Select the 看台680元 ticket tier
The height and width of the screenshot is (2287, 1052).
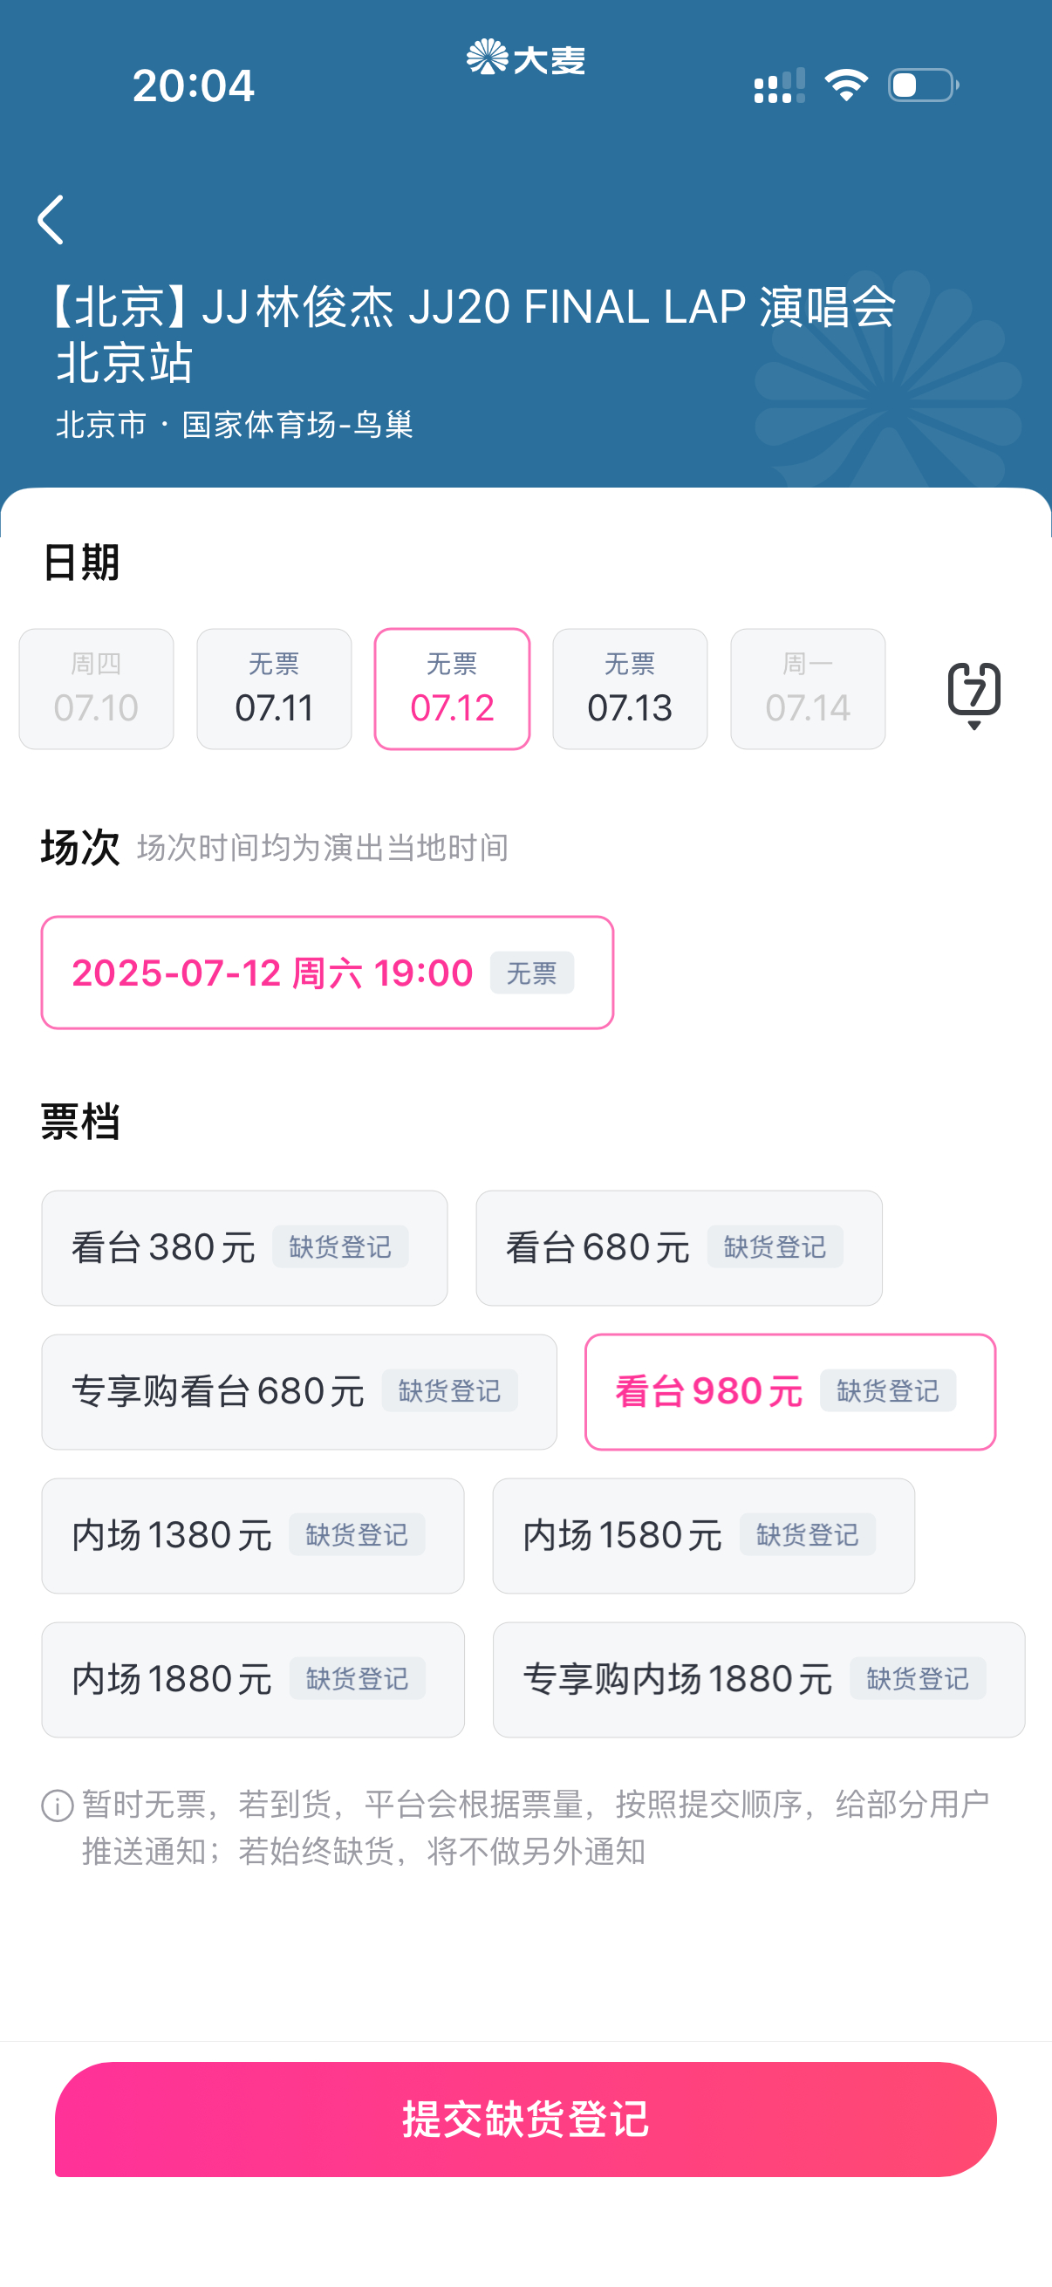pos(680,1247)
